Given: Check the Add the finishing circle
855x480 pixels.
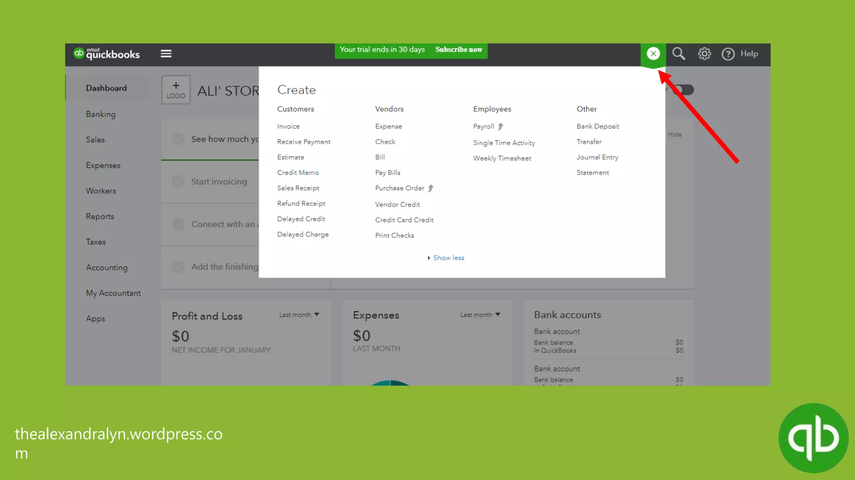Looking at the screenshot, I should click(x=178, y=267).
